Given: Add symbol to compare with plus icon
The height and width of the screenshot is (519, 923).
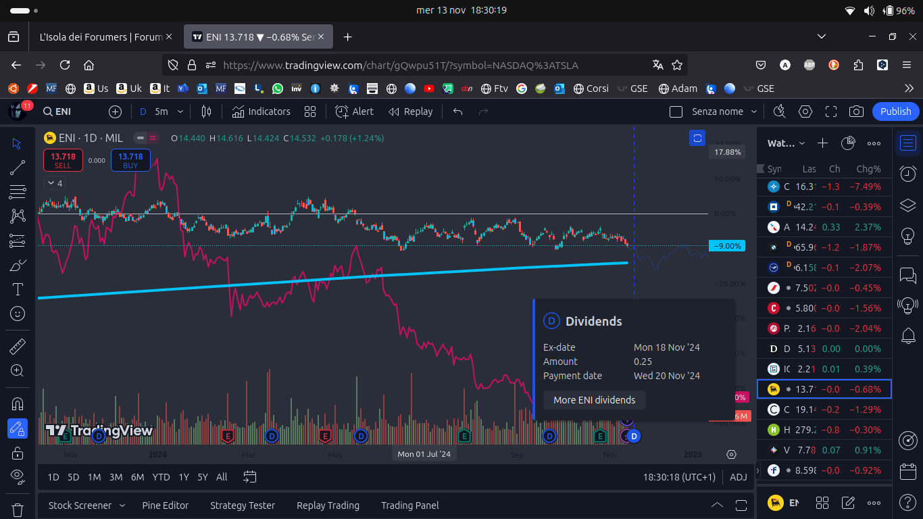Looking at the screenshot, I should [116, 112].
